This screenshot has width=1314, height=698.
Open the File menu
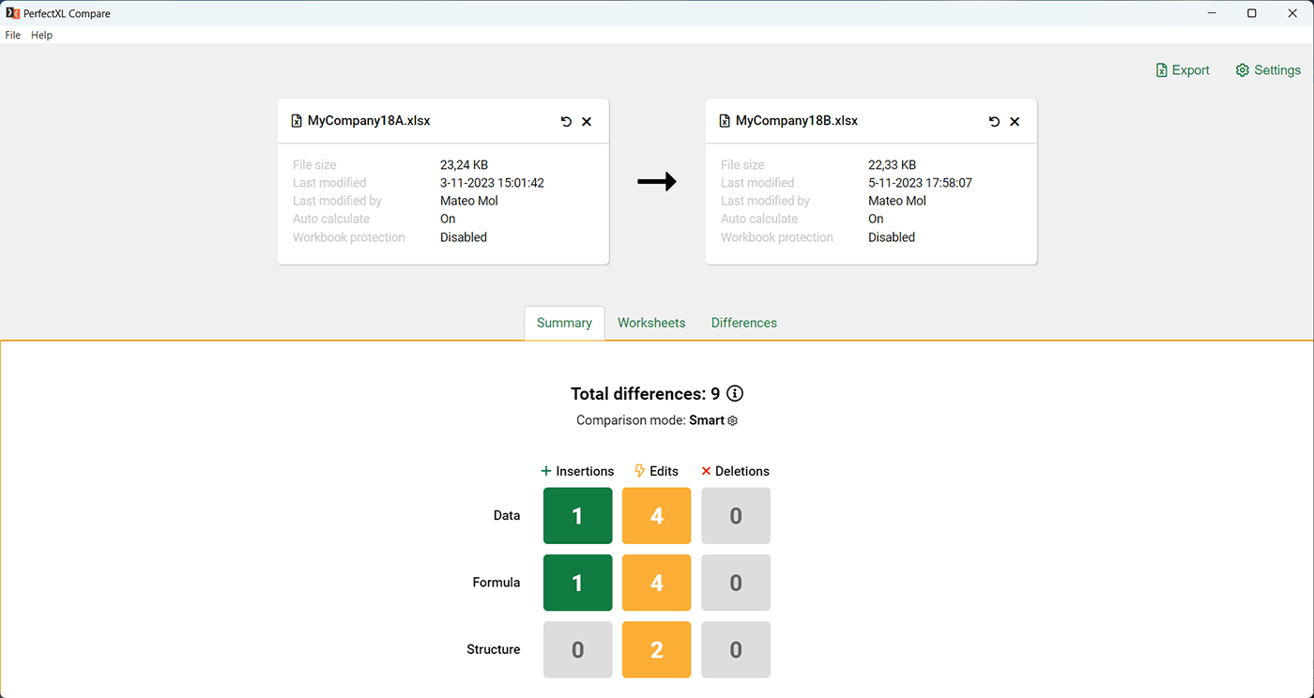(x=13, y=36)
